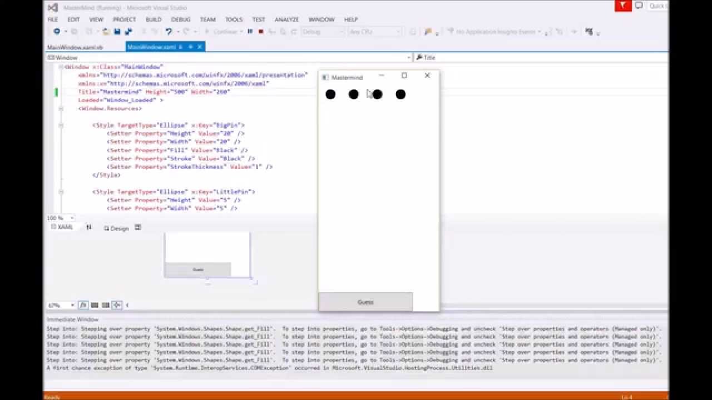Open the TOOLS menu
712x400 pixels.
[x=234, y=19]
